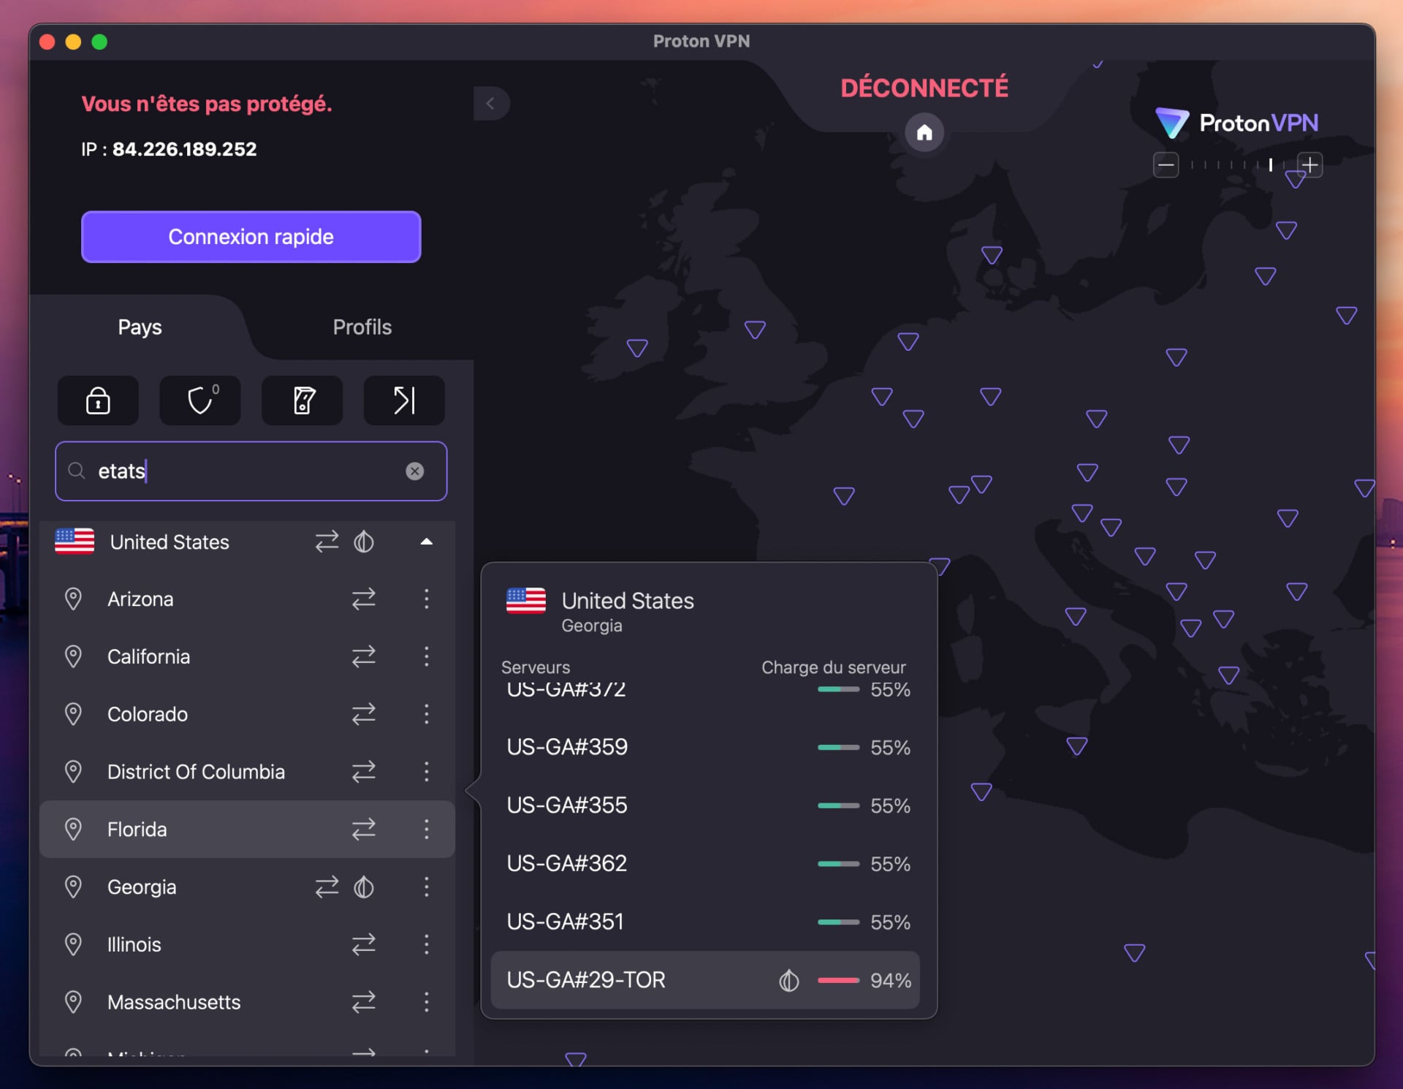Viewport: 1403px width, 1089px height.
Task: Click P2P arrows icon for Massachusetts
Action: click(363, 1002)
